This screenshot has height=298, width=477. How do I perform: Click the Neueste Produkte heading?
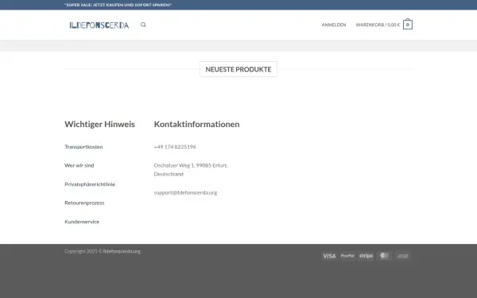point(238,69)
